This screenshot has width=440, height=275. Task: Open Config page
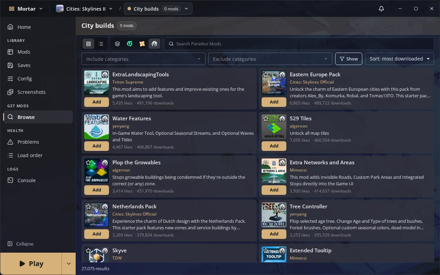38,78
